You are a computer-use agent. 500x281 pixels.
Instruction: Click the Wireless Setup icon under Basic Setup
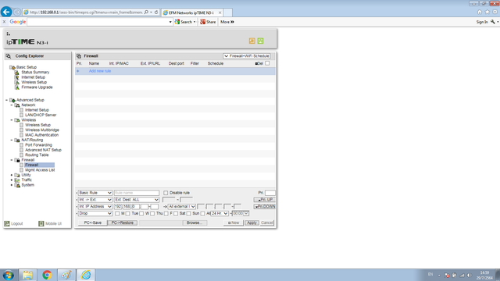[17, 82]
